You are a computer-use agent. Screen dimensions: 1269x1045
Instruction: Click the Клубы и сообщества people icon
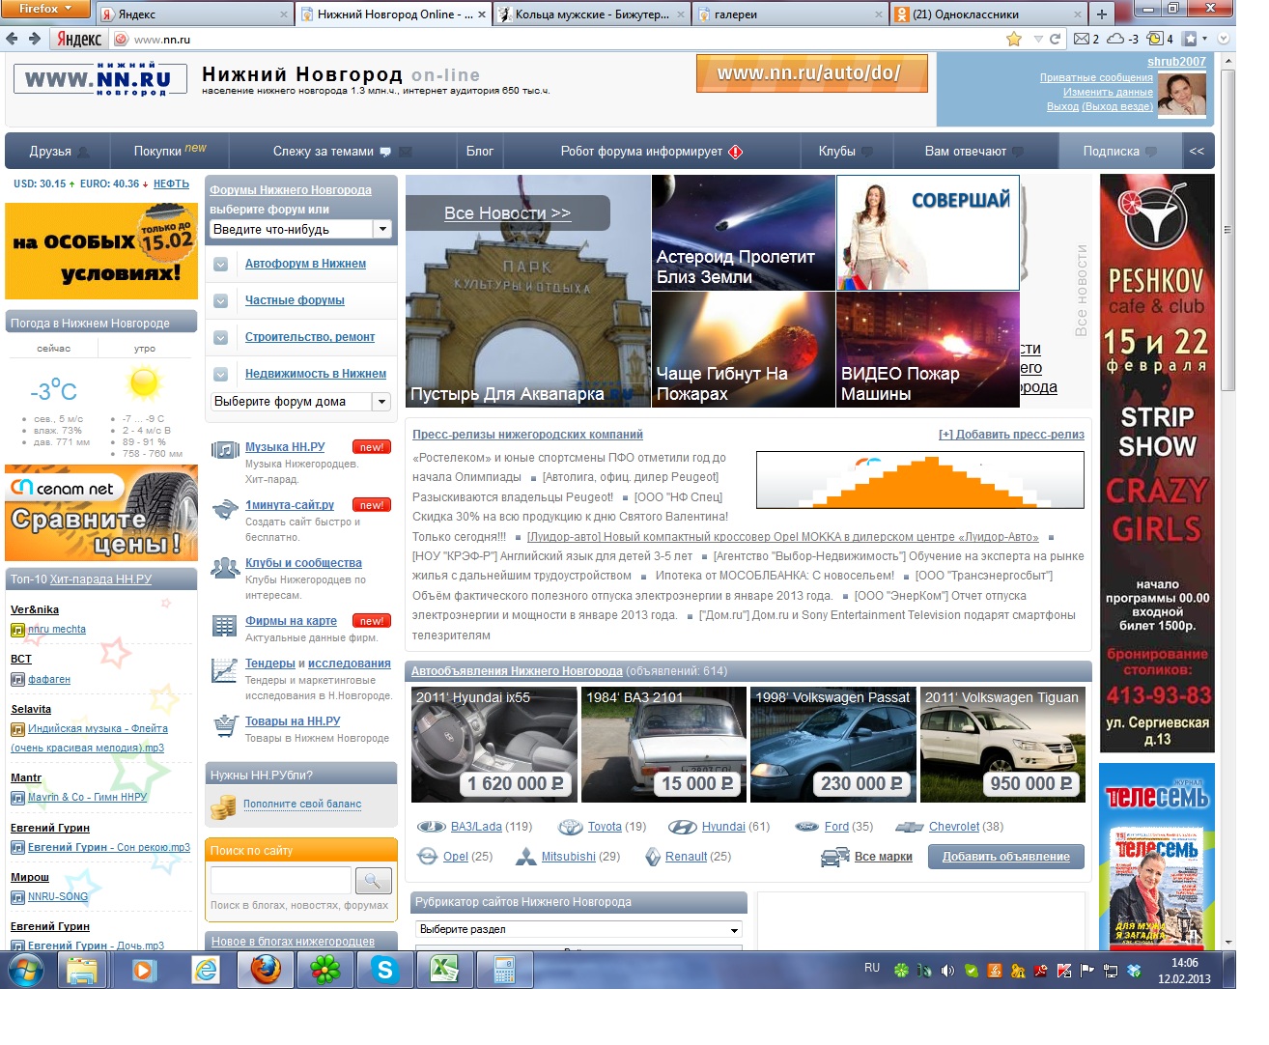click(225, 567)
